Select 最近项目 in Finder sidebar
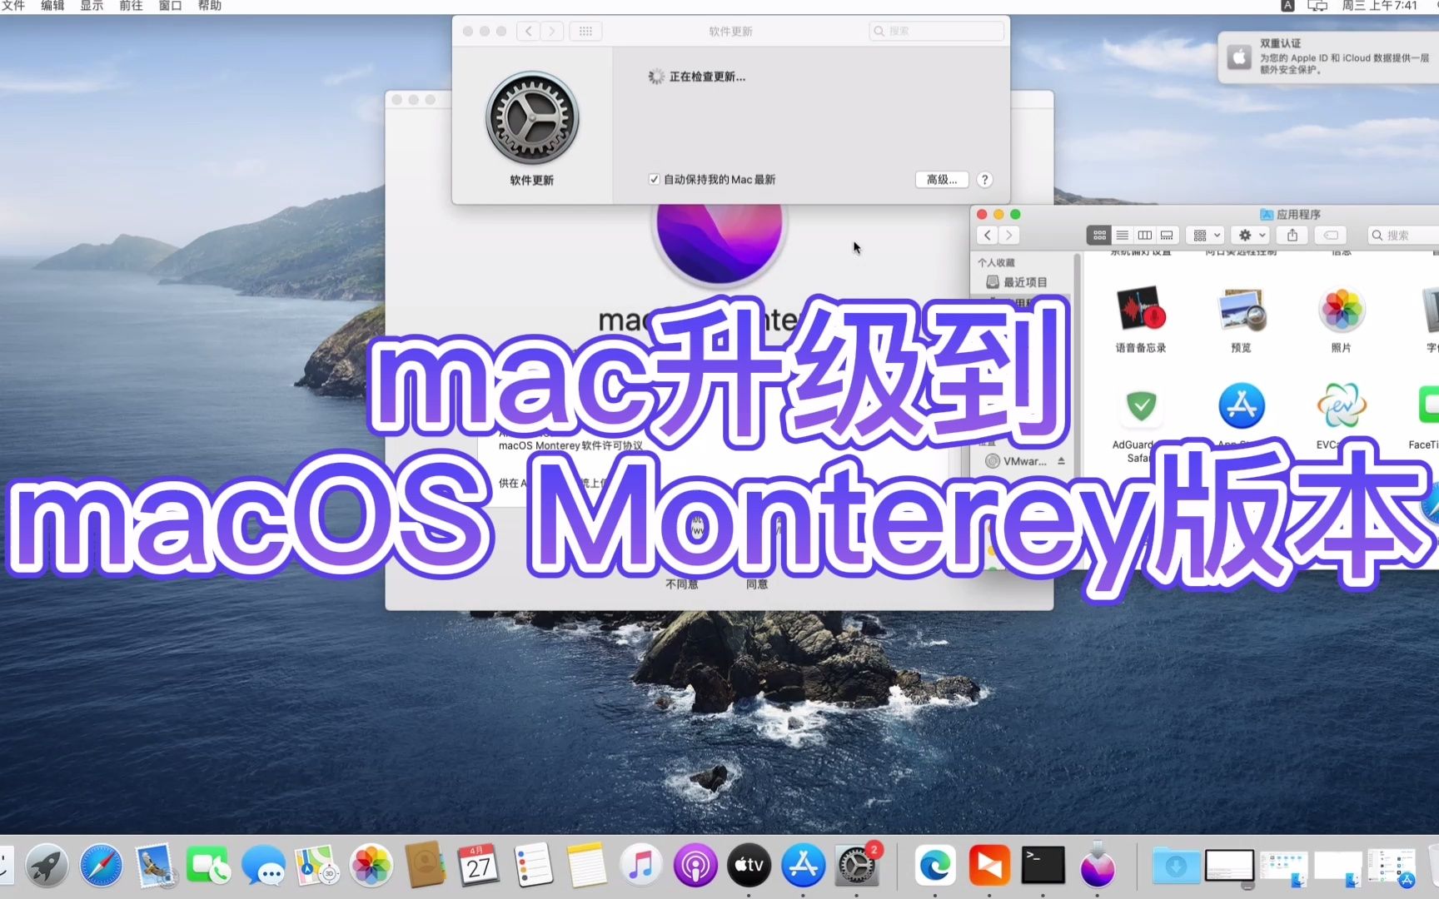1439x899 pixels. (x=1024, y=282)
